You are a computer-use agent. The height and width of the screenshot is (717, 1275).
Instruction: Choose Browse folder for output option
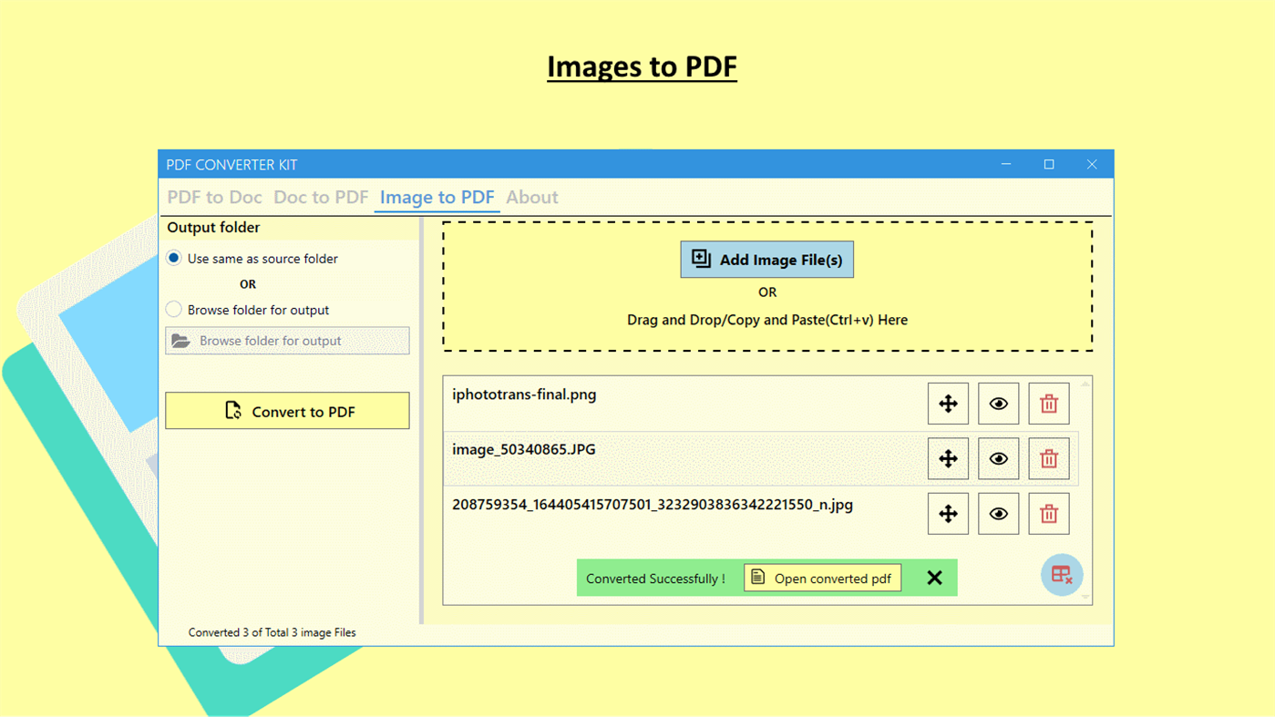coord(173,309)
